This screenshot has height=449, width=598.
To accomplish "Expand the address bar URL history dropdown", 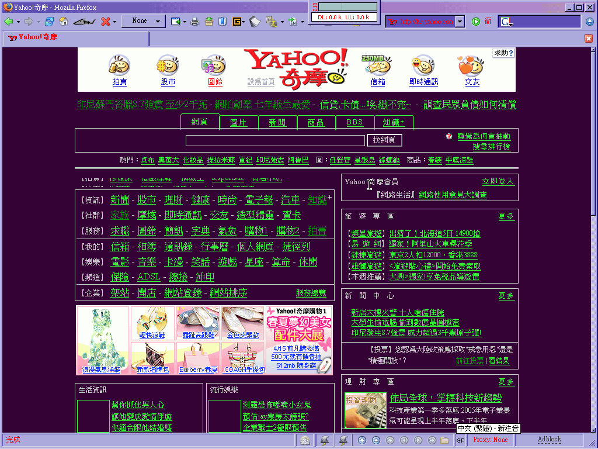I will coord(460,22).
